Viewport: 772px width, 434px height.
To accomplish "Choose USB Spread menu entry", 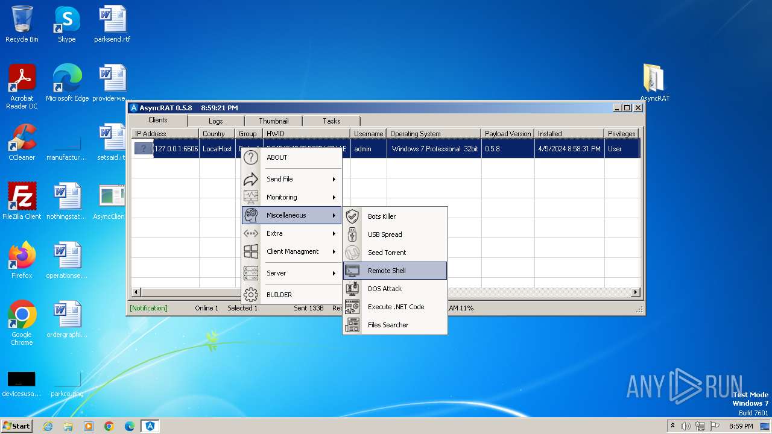I will 395,234.
